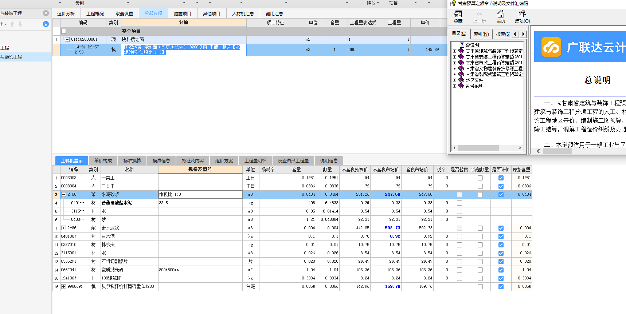Select the 标准换算 lower tab
The height and width of the screenshot is (314, 626).
tap(132, 160)
